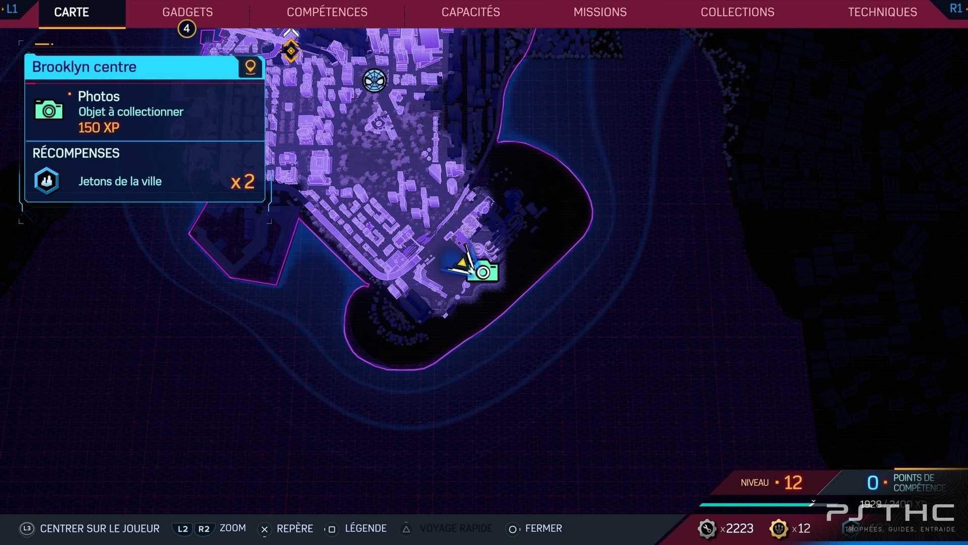
Task: Click the triangle button icon
Action: pos(406,529)
